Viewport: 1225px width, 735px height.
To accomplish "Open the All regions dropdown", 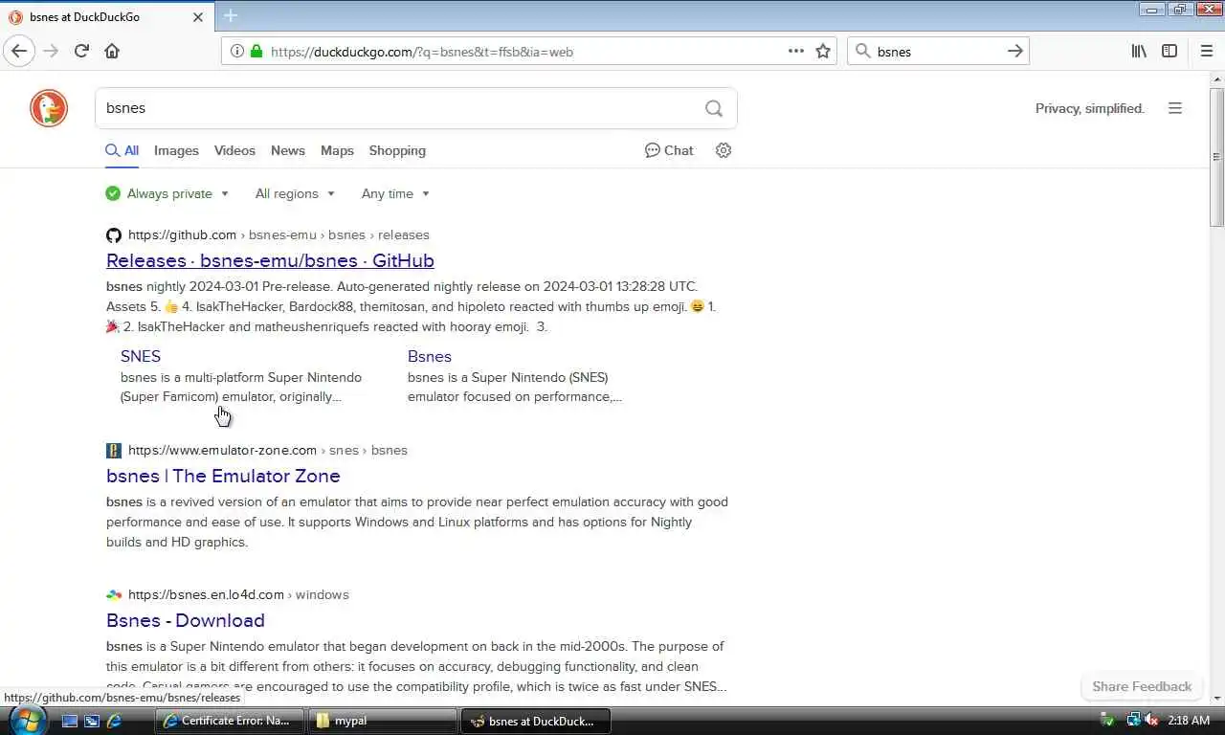I will click(x=295, y=193).
